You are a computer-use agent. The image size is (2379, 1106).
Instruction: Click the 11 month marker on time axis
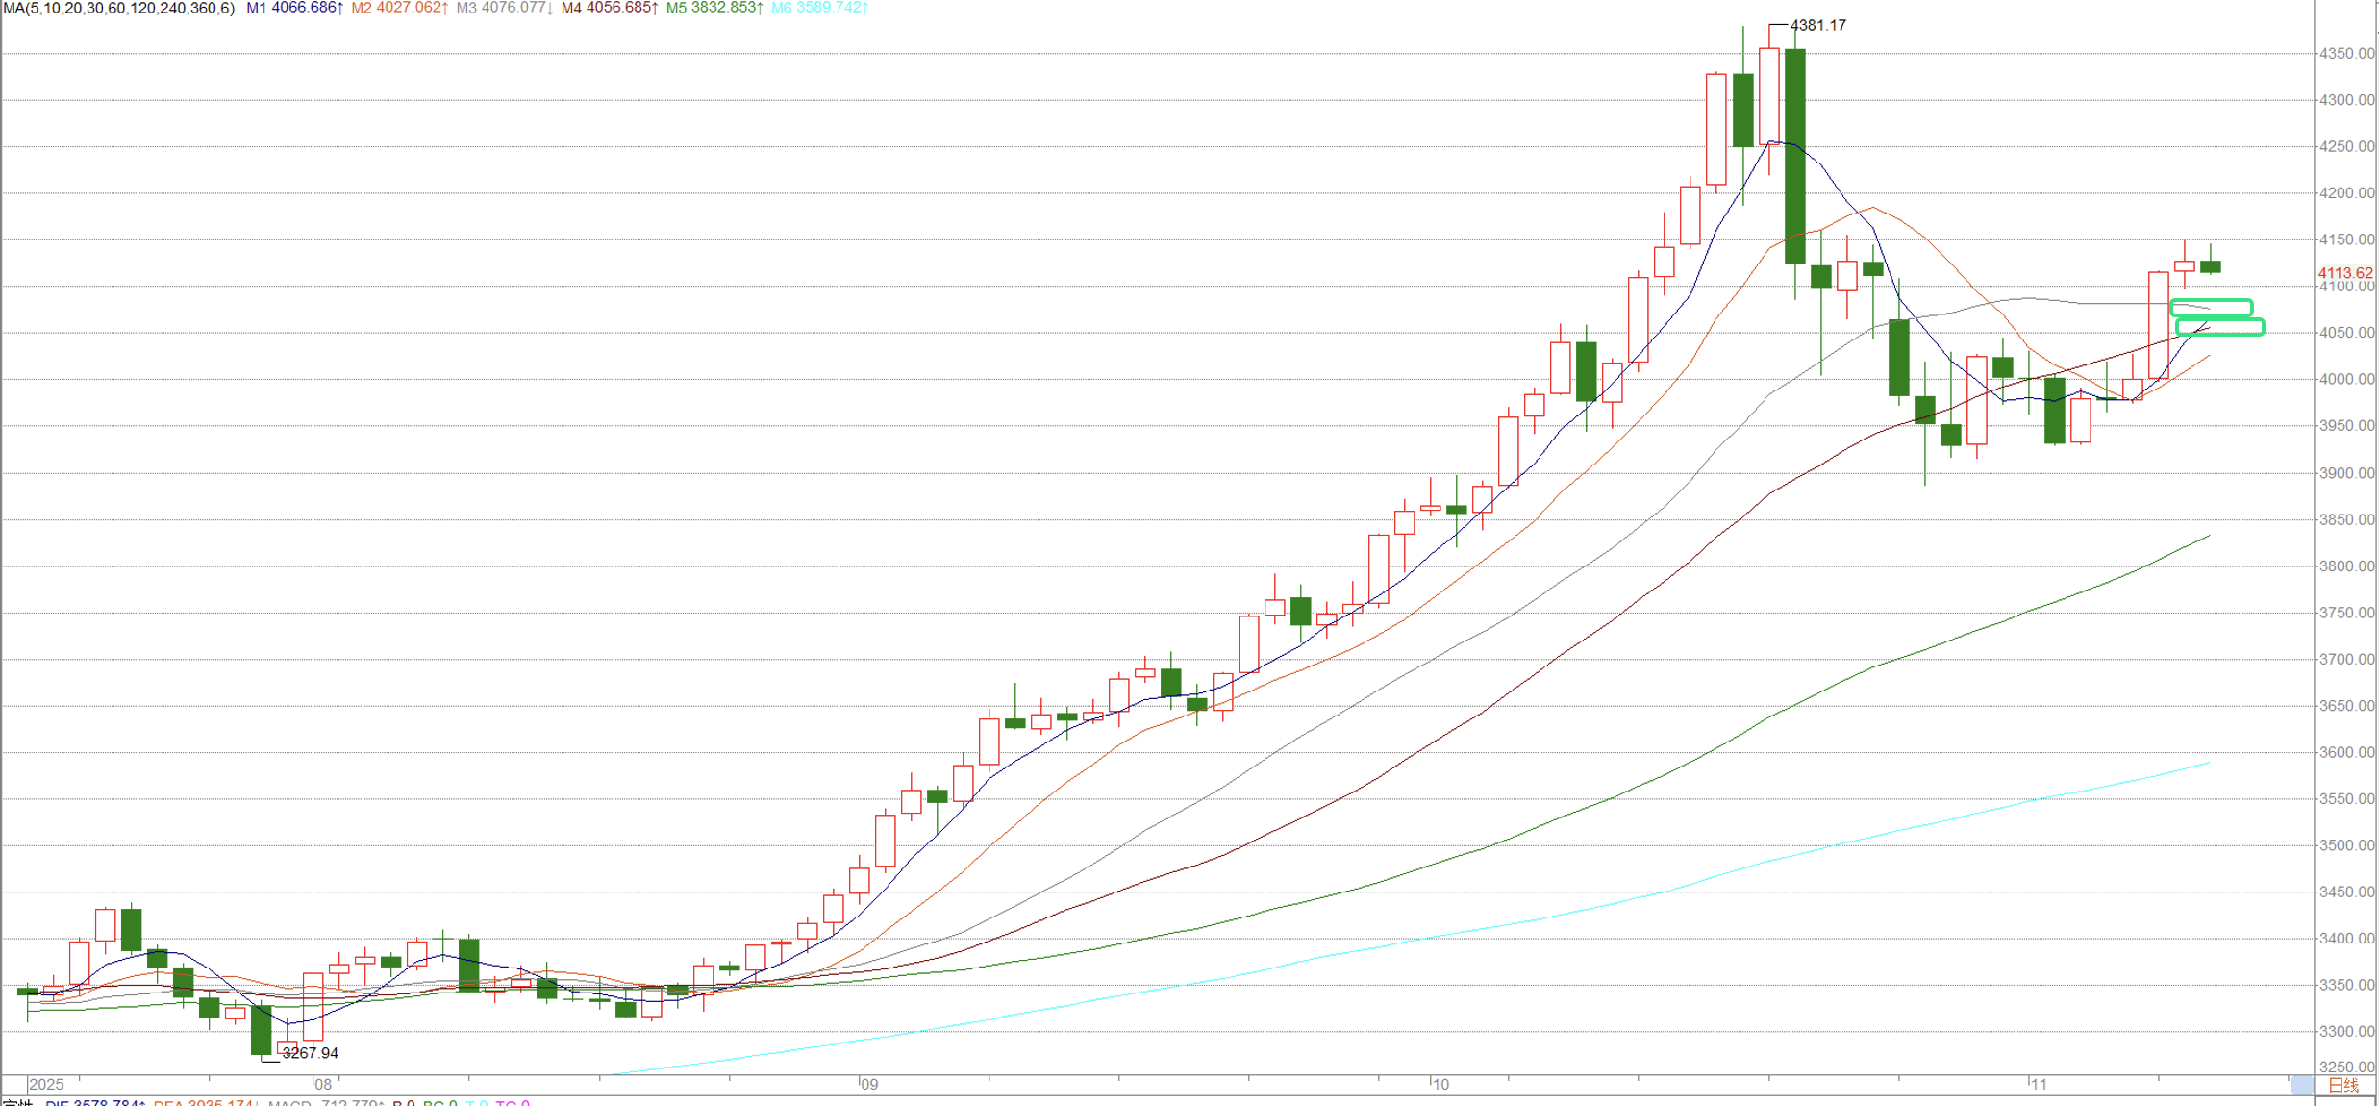point(2038,1084)
